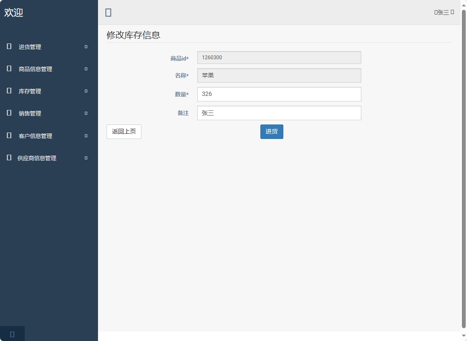Screen dimensions: 467x341
Task: Click inside the 数量 quantity field
Action: [279, 94]
